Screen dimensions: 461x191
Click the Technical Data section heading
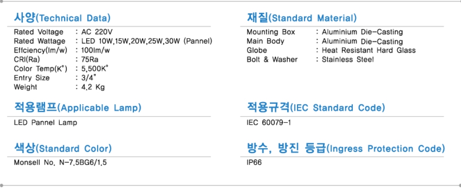click(62, 18)
